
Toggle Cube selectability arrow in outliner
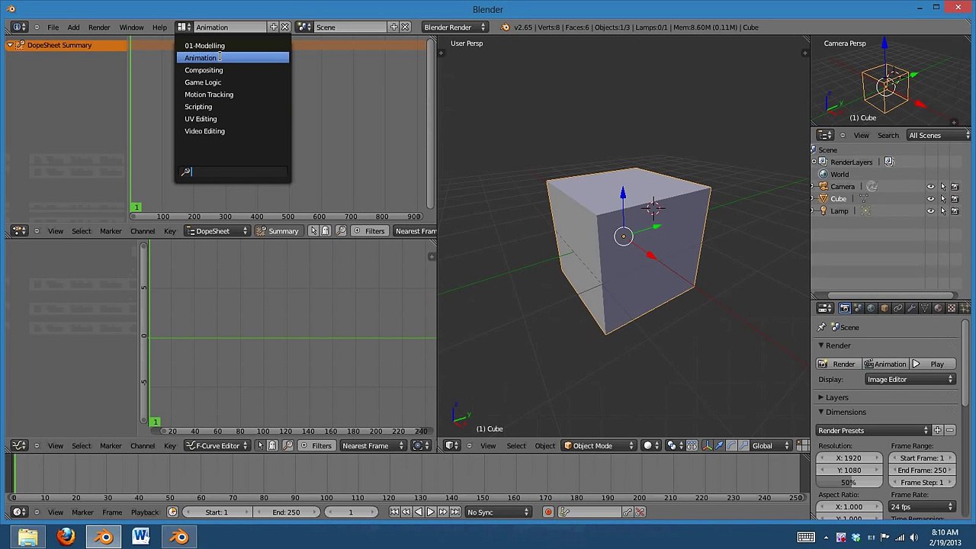pos(942,199)
